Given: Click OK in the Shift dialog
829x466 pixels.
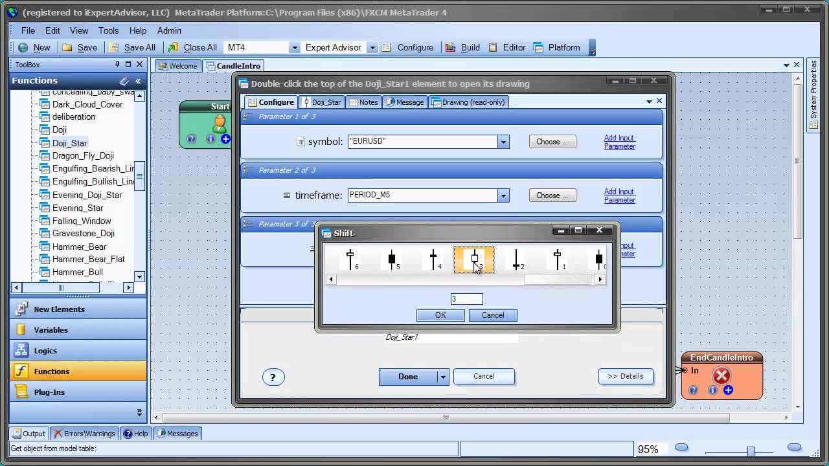Looking at the screenshot, I should click(x=440, y=315).
